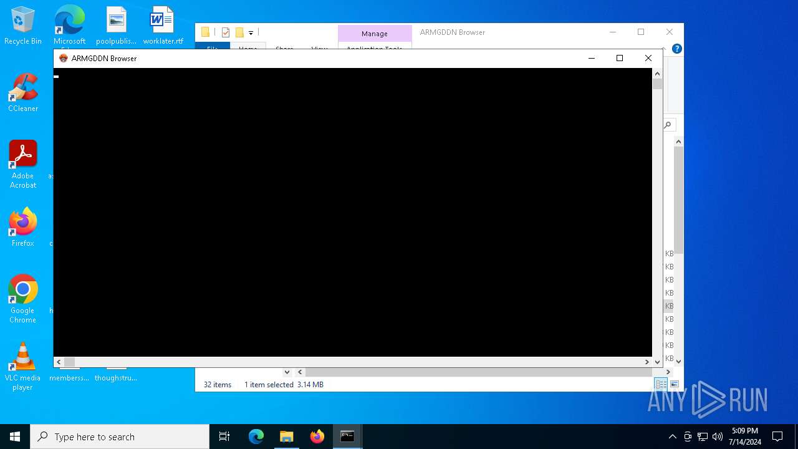This screenshot has width=798, height=449.
Task: Open the Adobe Acrobat desktop shortcut
Action: tap(23, 164)
